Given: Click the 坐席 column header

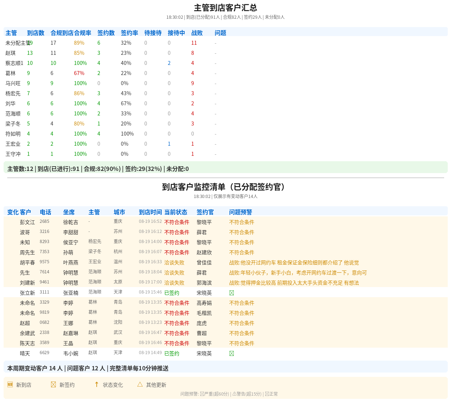Looking at the screenshot, I should (x=69, y=212).
